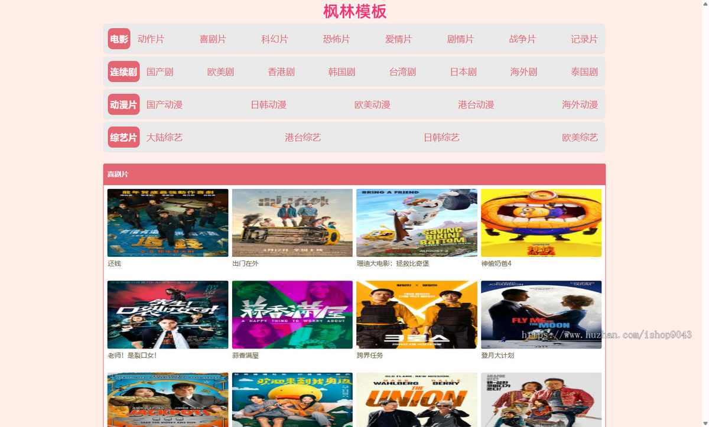
Task: Open the 连续剧 category button
Action: coord(123,72)
